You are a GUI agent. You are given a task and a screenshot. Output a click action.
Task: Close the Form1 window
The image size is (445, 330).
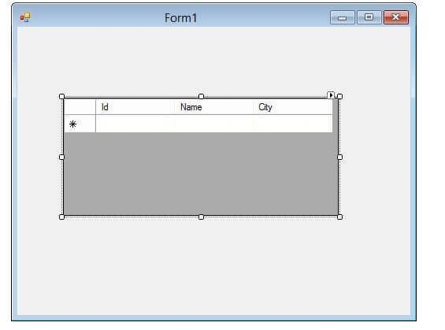coord(396,17)
